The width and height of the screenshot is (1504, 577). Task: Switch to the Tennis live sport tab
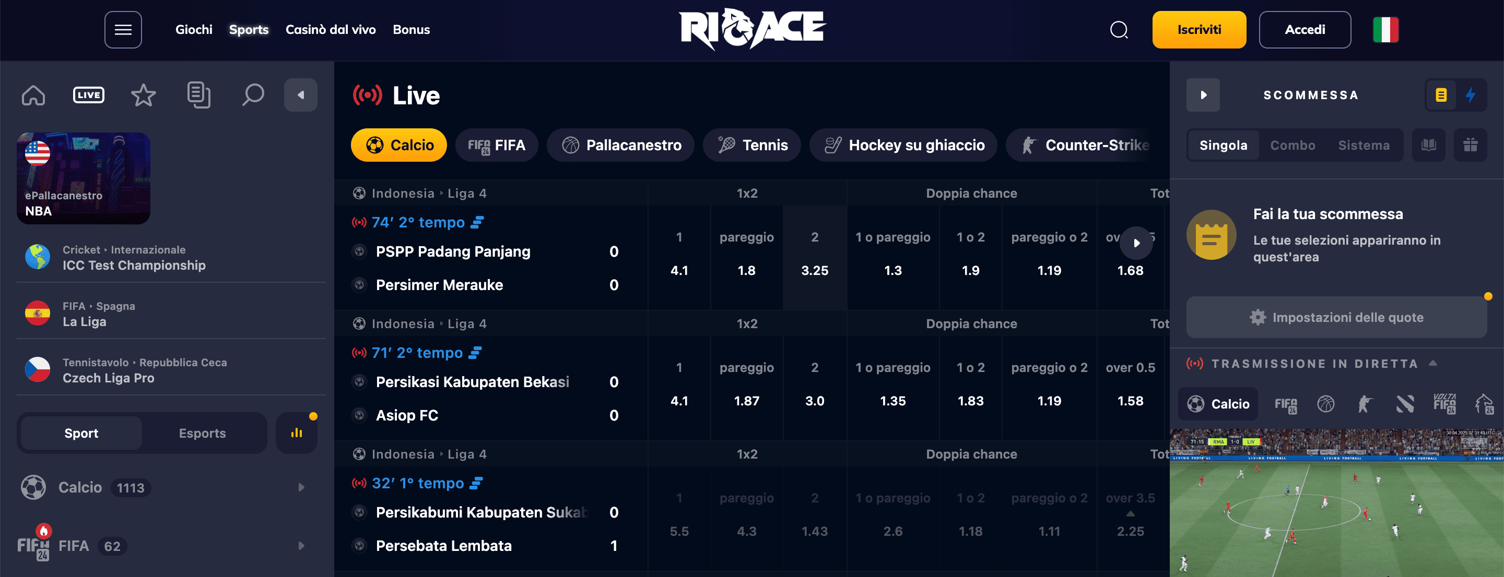click(751, 145)
